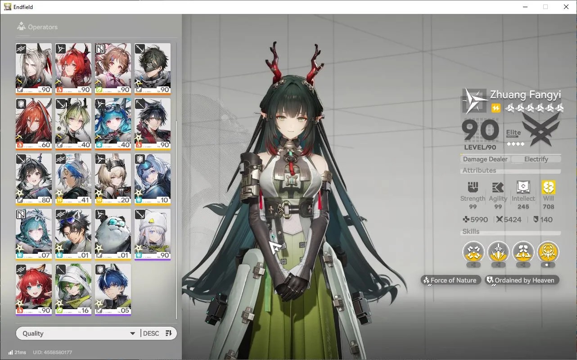Select the panda operator card
This screenshot has width=577, height=360.
[113, 234]
